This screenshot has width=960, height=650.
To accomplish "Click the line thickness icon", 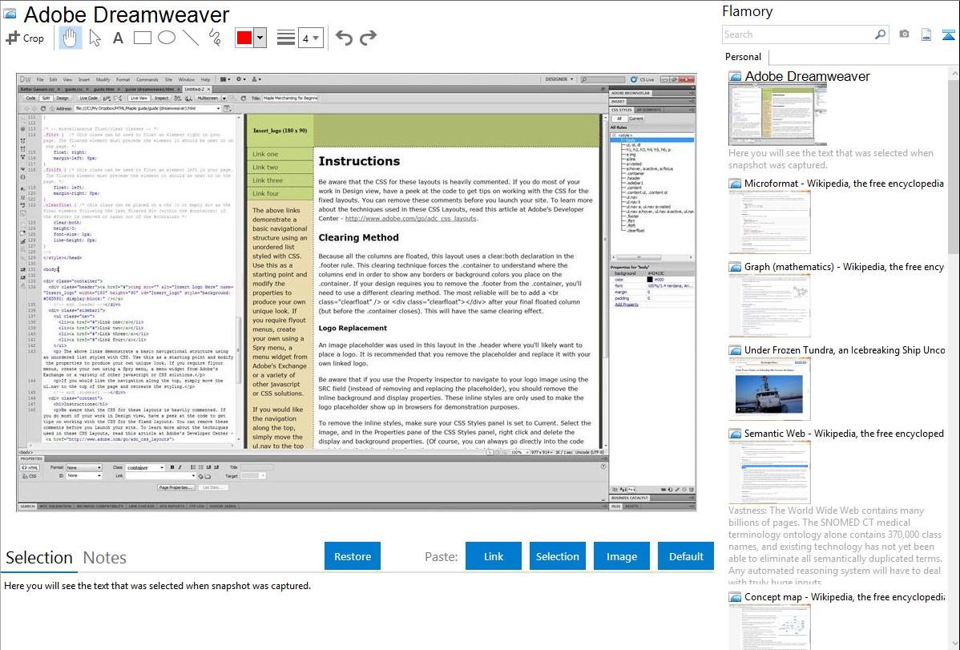I will [x=286, y=38].
